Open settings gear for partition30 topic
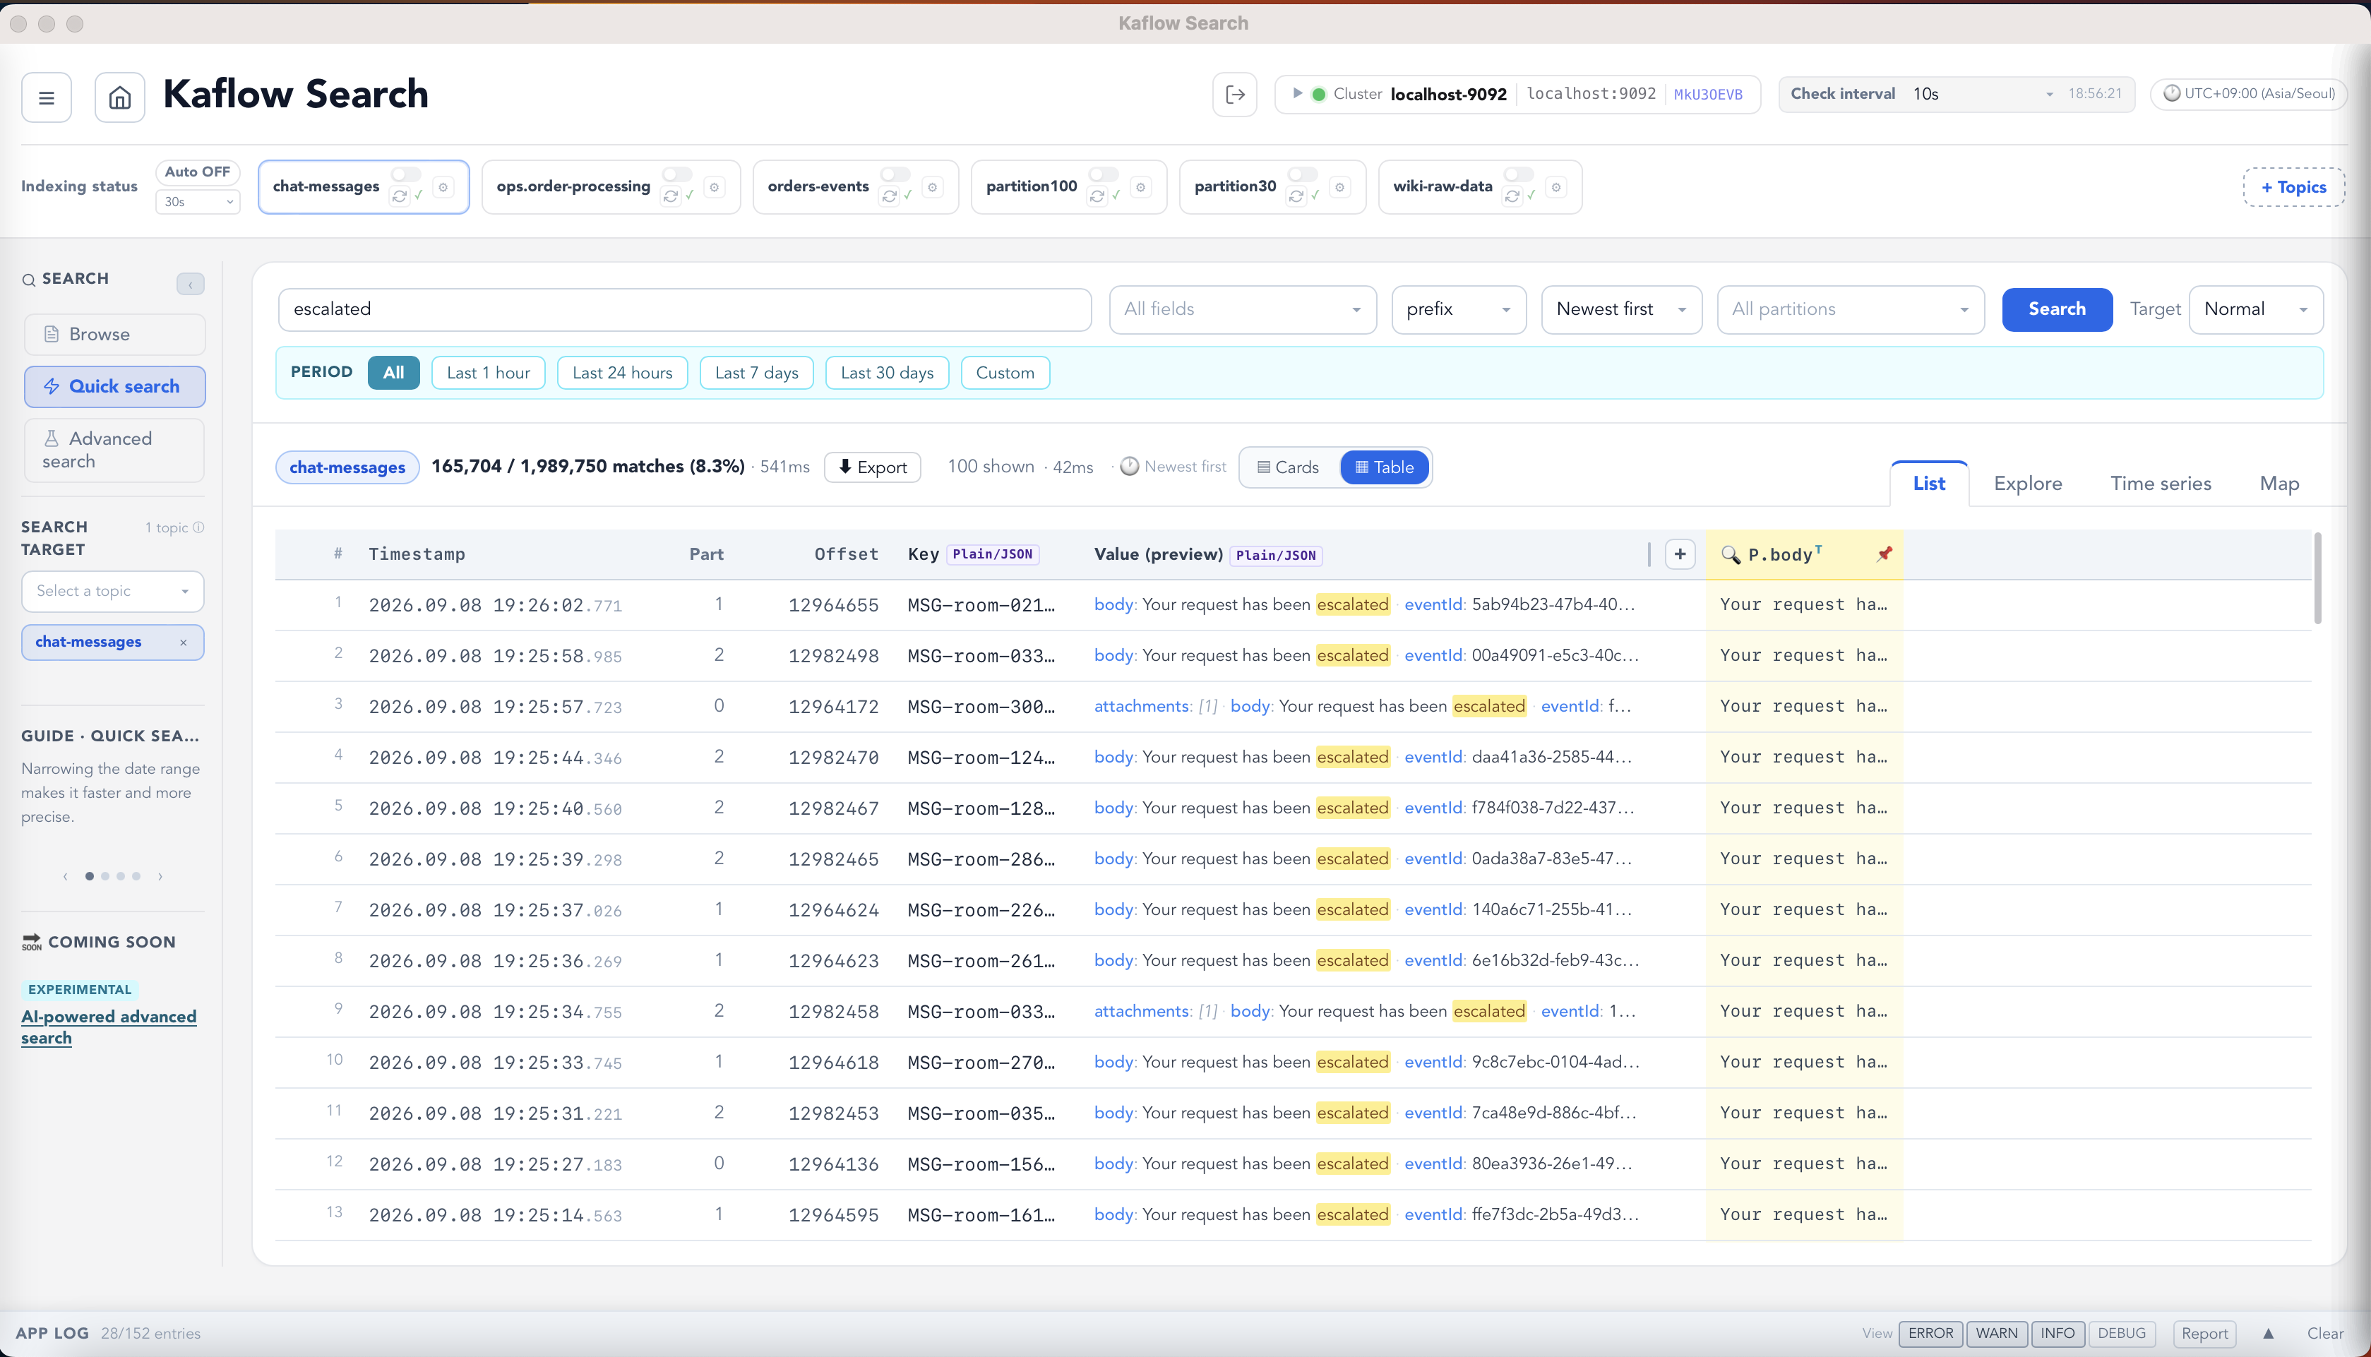The image size is (2371, 1357). tap(1340, 187)
